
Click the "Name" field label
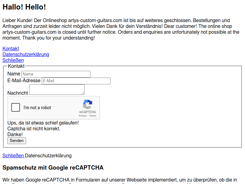click(x=14, y=74)
